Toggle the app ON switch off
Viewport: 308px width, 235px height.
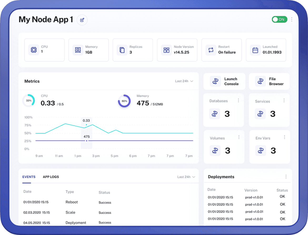point(279,19)
